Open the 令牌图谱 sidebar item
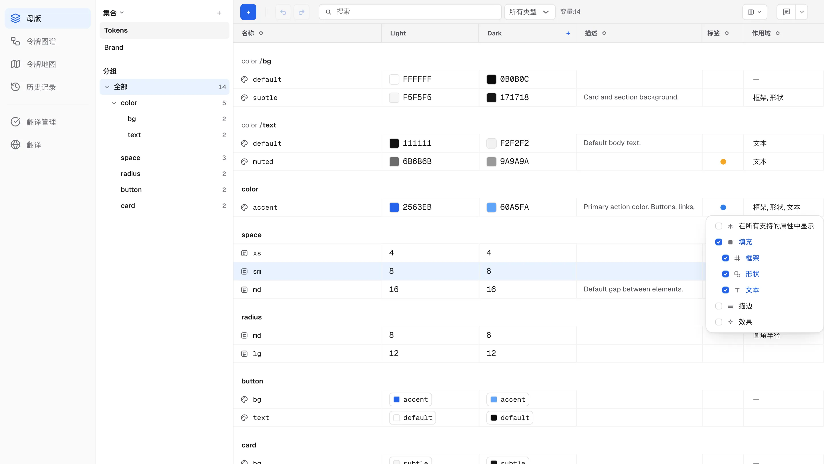 (48, 41)
